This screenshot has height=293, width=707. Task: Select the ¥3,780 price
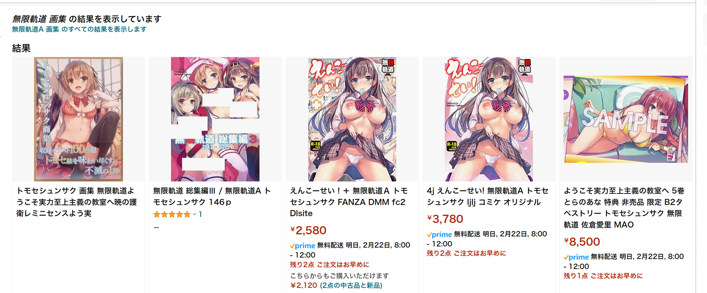[x=445, y=219]
